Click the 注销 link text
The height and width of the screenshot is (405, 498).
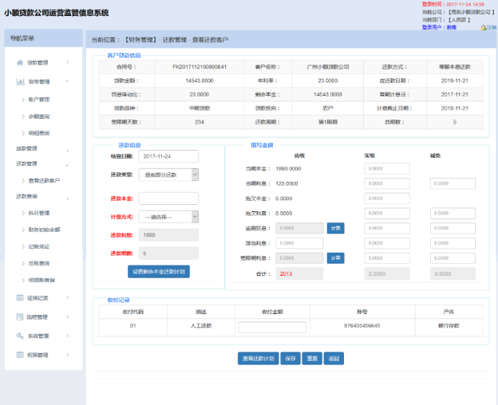click(492, 27)
